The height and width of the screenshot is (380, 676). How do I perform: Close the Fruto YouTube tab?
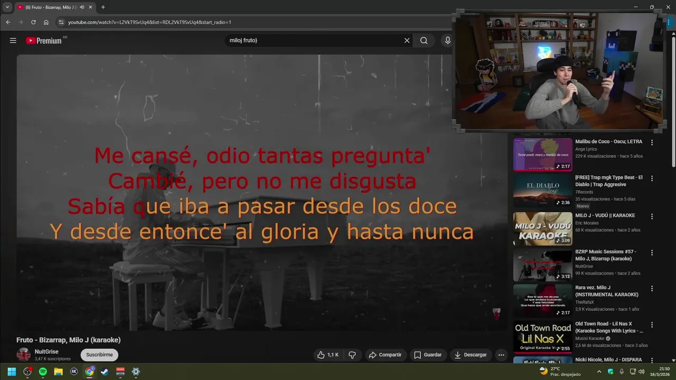coord(90,7)
